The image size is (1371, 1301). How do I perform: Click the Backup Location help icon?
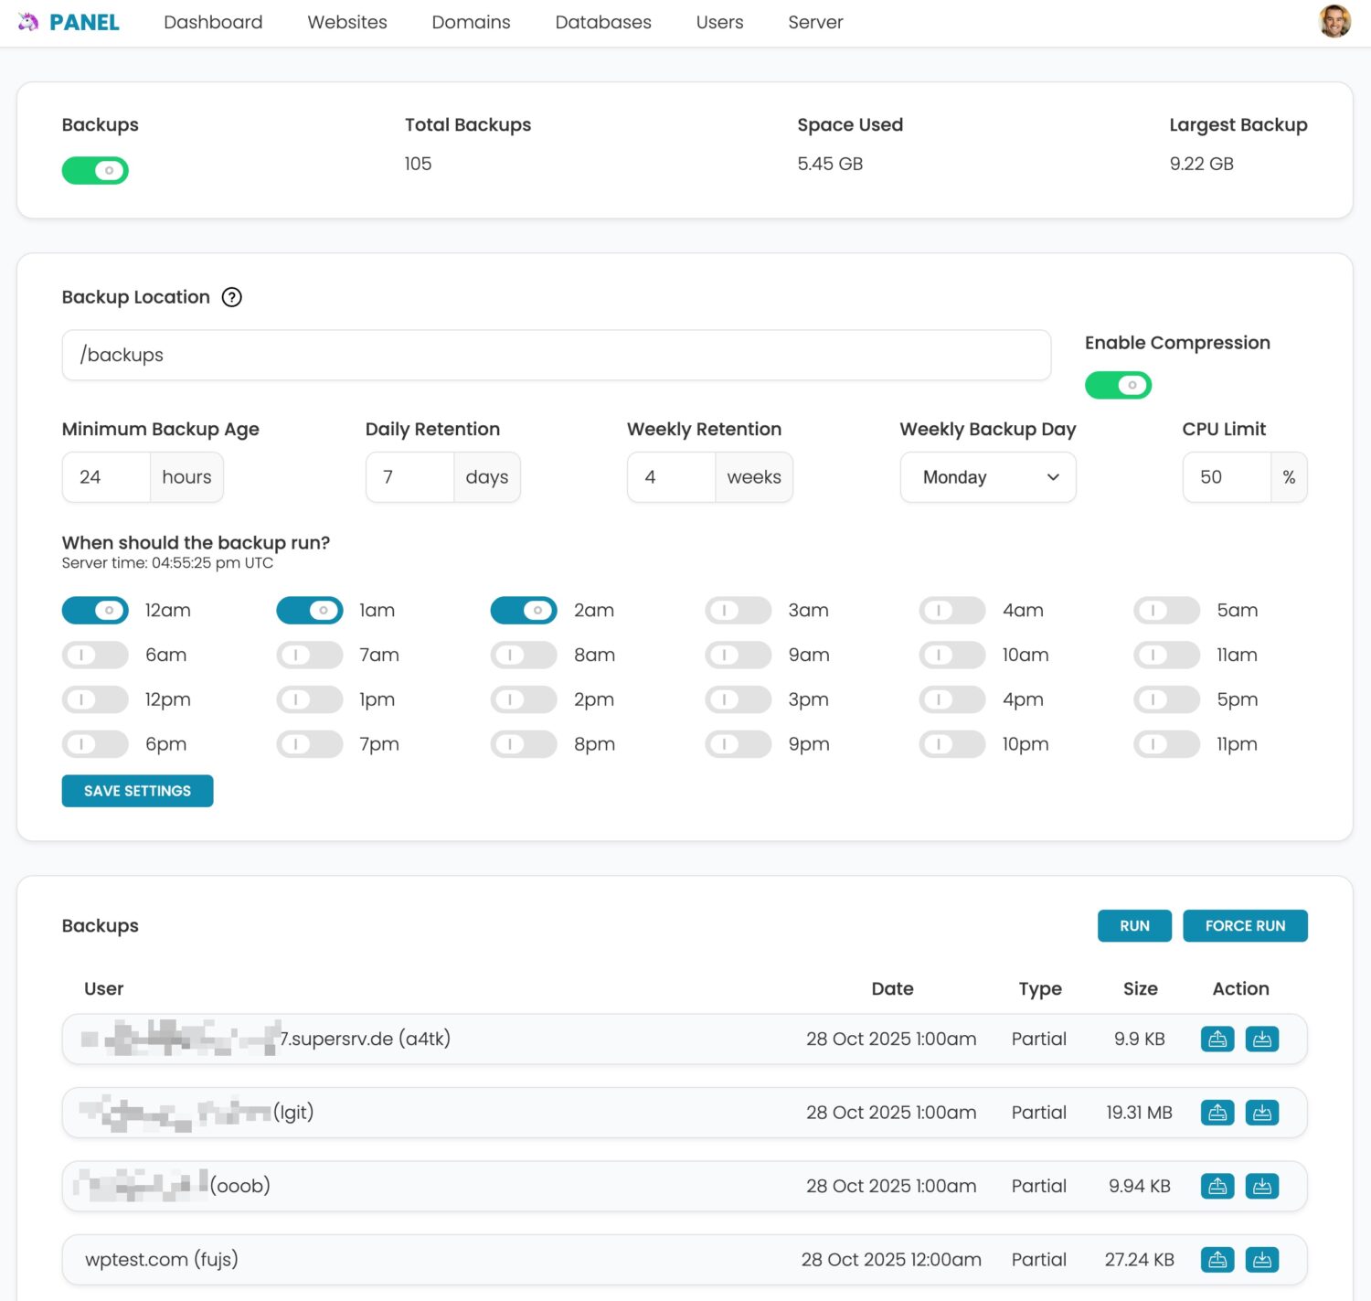click(232, 297)
